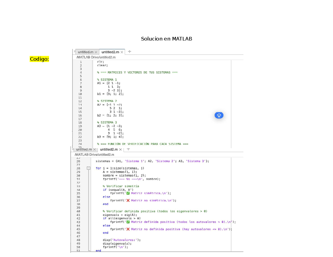Close untitled.m tab in lower editor
This screenshot has width=333, height=257.
click(94, 149)
